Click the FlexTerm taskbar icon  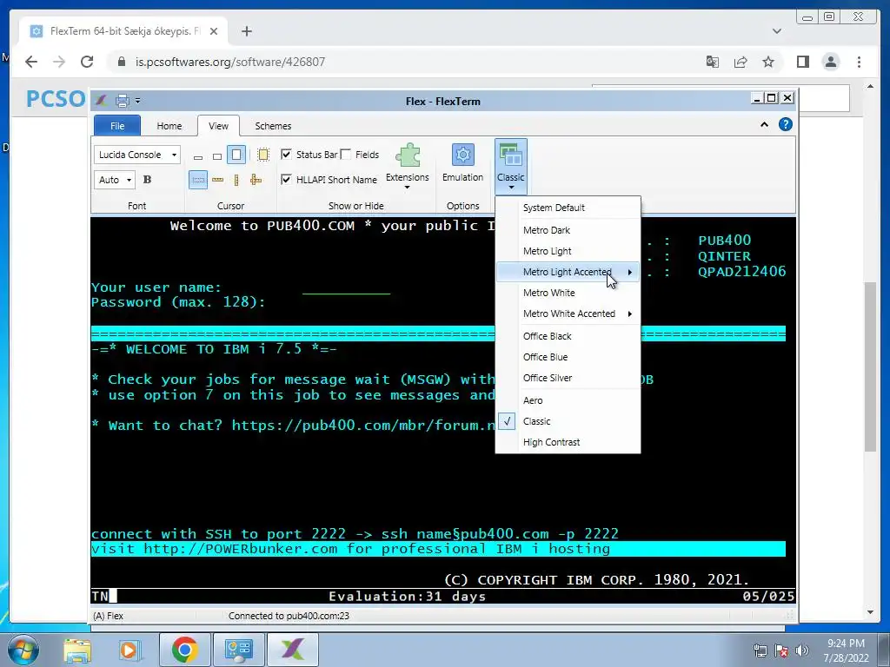pyautogui.click(x=292, y=650)
